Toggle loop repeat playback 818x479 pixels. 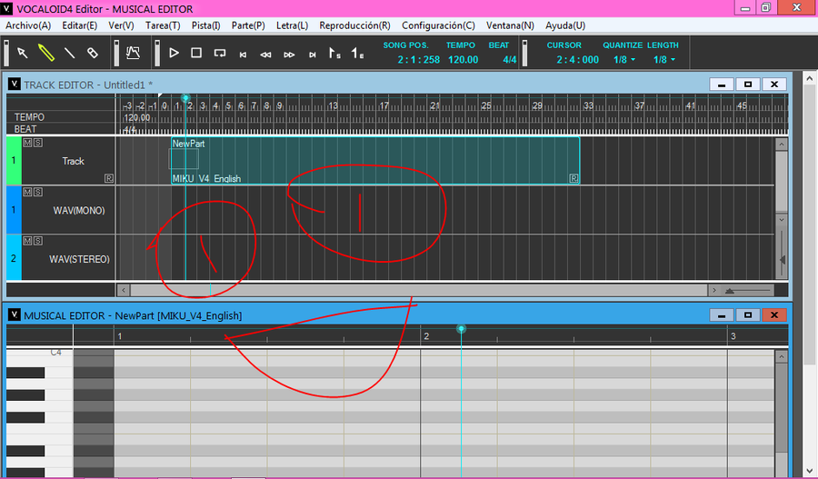coord(220,53)
